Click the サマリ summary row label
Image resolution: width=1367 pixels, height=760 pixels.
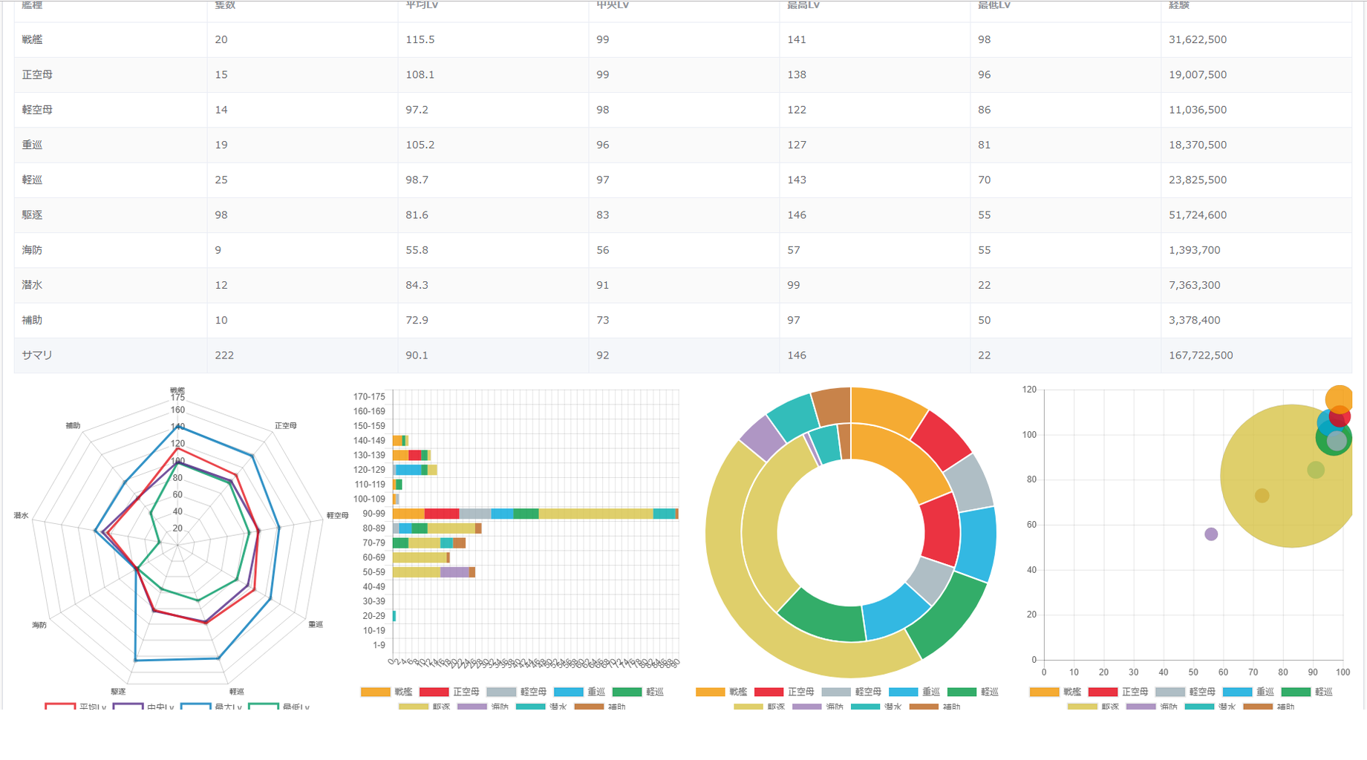coord(37,356)
